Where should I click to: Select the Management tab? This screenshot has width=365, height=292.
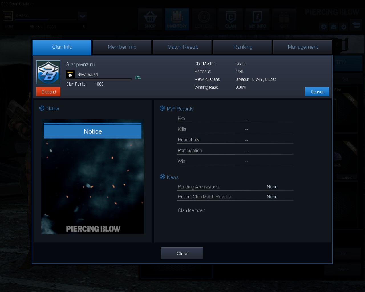click(303, 47)
